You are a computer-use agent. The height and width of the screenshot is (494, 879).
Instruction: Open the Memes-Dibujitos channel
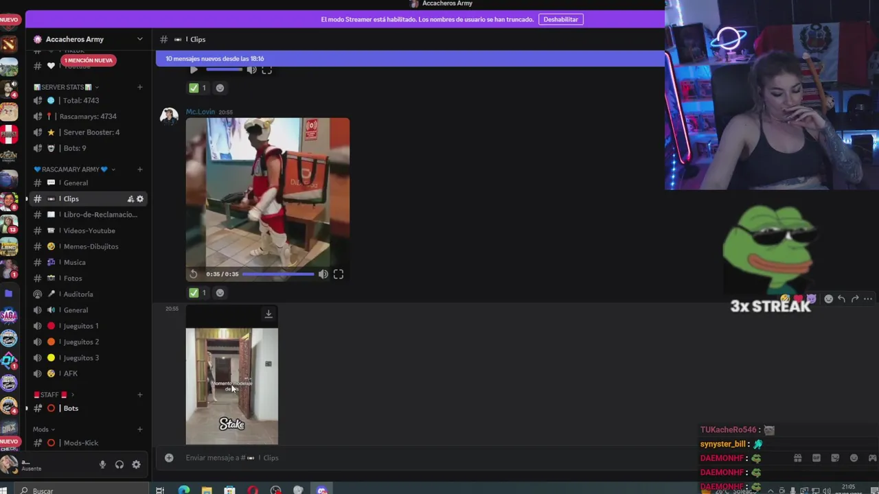click(88, 246)
